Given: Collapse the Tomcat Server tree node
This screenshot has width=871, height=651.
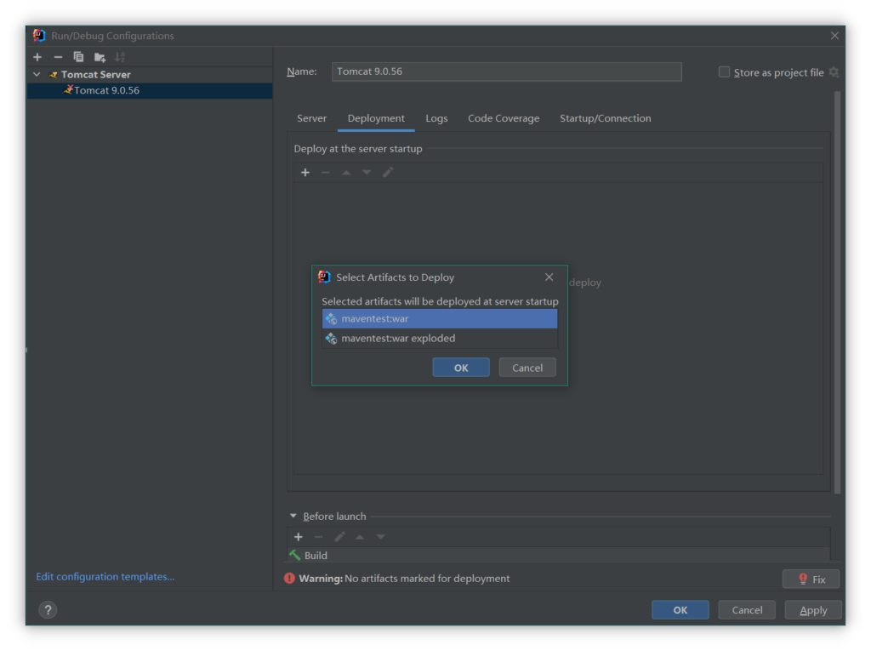Looking at the screenshot, I should [37, 74].
